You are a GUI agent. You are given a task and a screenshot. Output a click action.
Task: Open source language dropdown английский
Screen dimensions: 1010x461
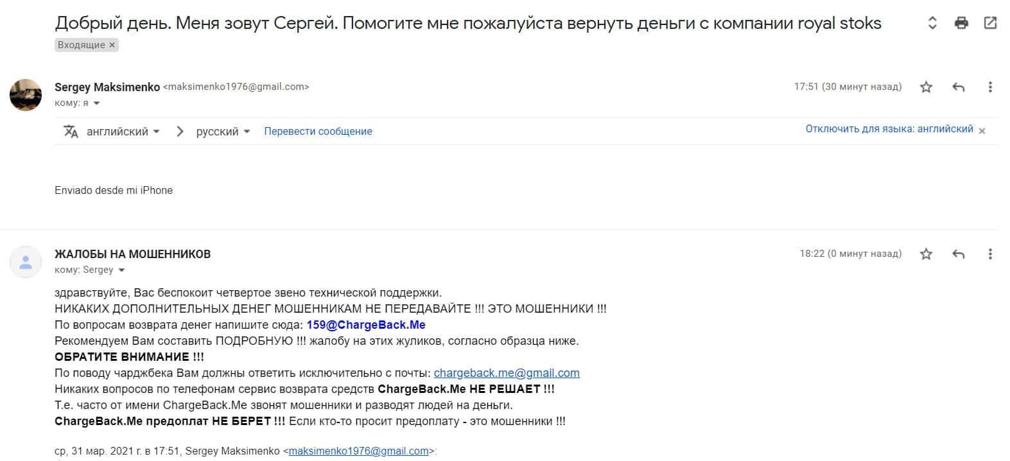click(123, 132)
